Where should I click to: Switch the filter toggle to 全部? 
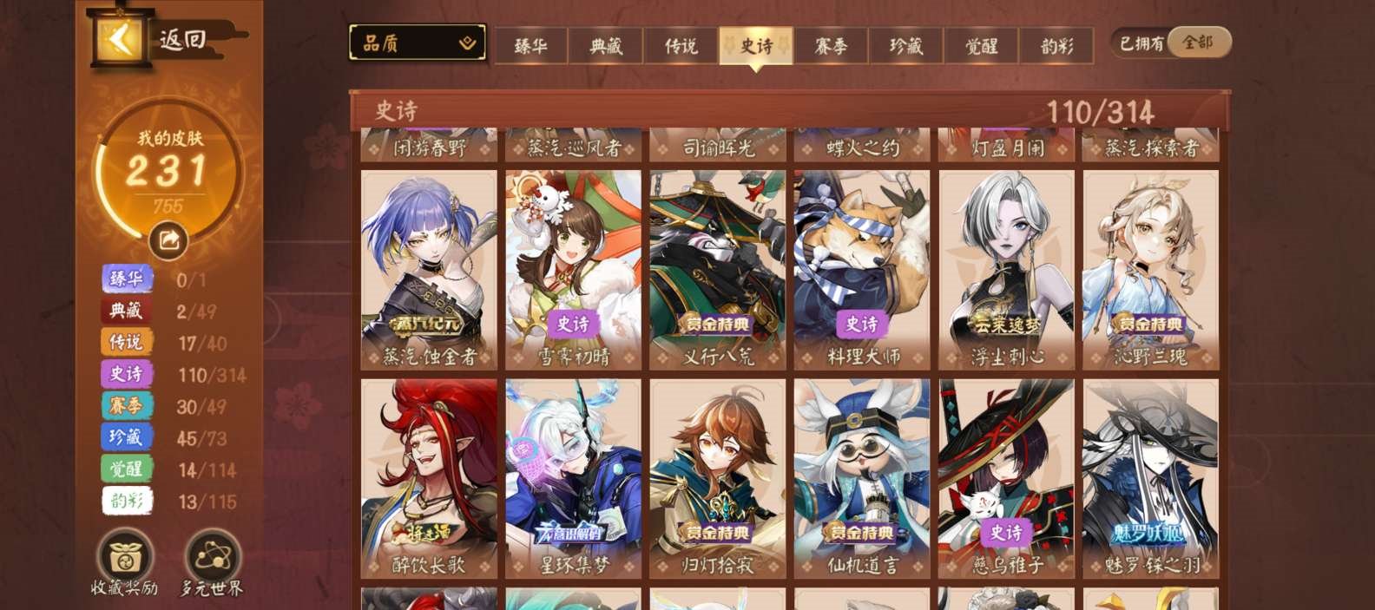(x=1199, y=43)
